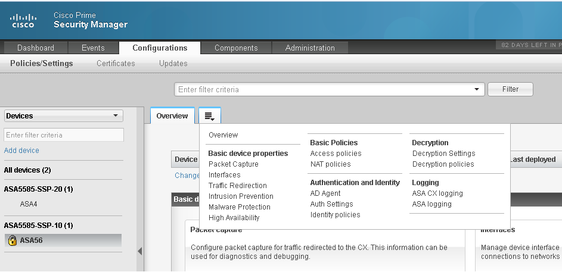Open Auth Settings menu entry

[x=331, y=204]
